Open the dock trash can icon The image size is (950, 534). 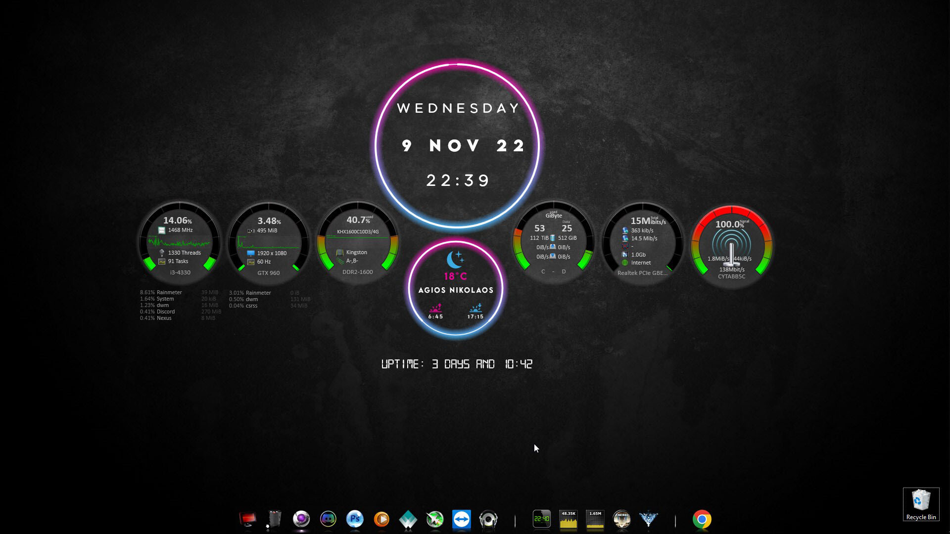pyautogui.click(x=274, y=520)
